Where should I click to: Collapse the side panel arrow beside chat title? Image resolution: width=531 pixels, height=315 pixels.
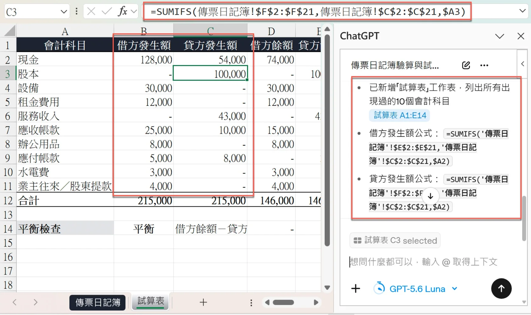pos(523,64)
